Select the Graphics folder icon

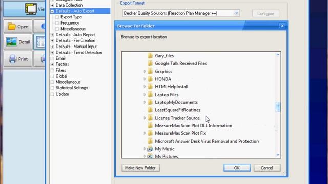tap(150, 71)
